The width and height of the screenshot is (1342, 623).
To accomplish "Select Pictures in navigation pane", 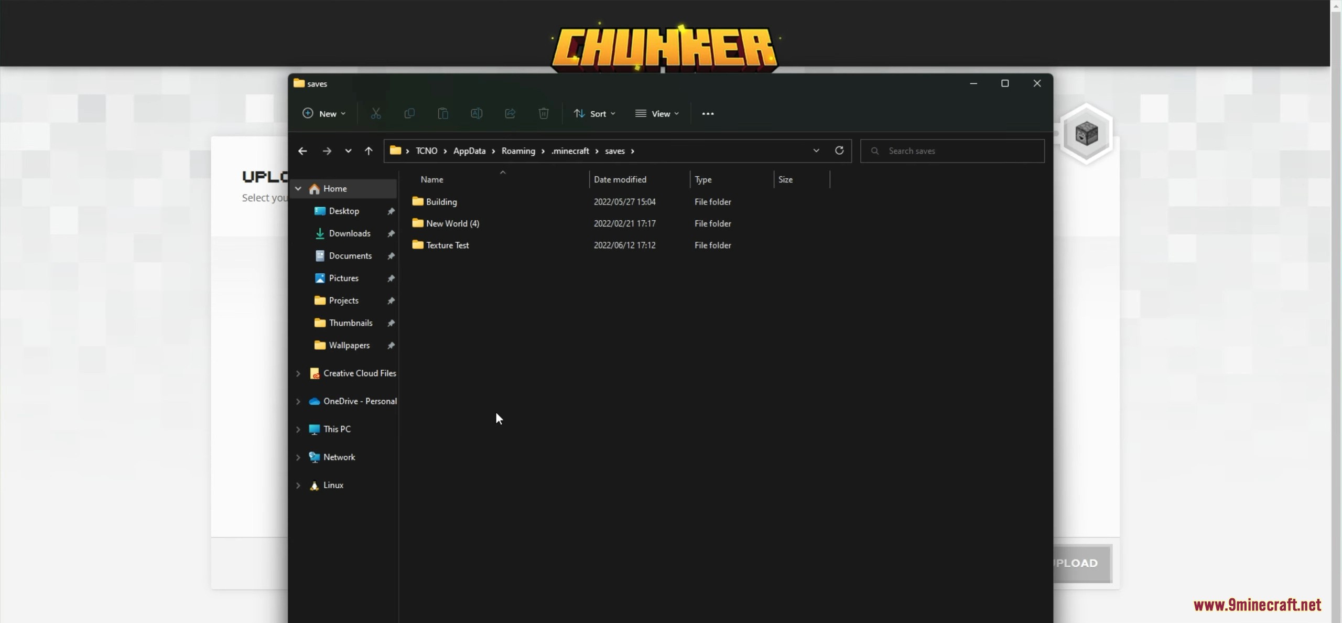I will [x=344, y=278].
